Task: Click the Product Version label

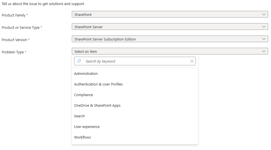Action: click(14, 40)
